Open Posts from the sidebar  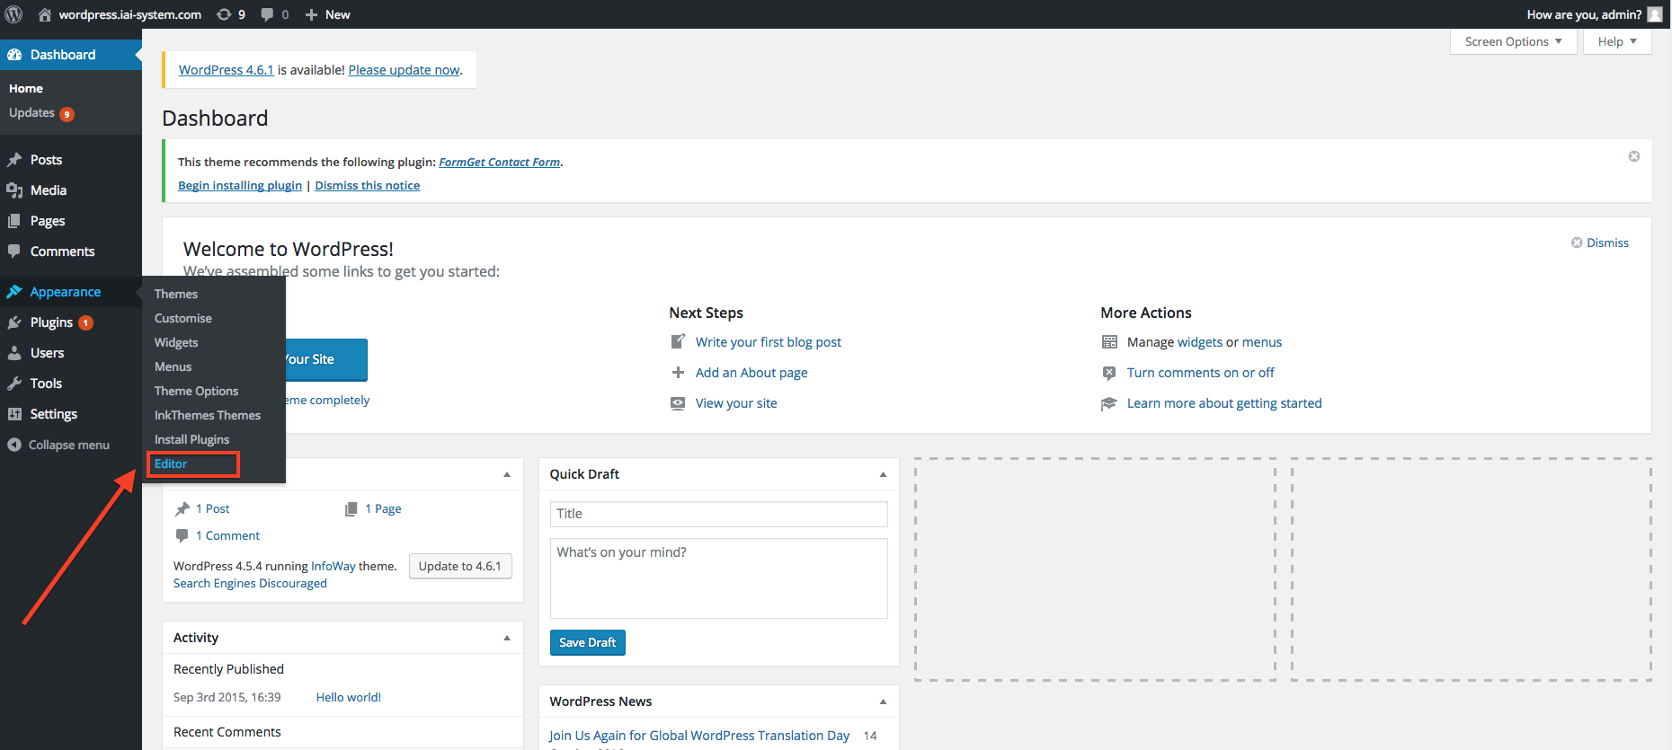click(x=46, y=160)
